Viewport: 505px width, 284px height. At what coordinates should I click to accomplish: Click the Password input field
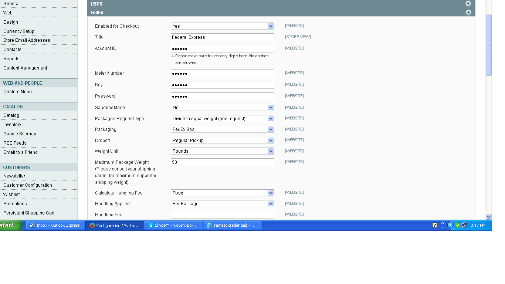point(223,97)
